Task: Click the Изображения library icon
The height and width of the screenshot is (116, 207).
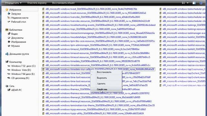Action: point(9,42)
